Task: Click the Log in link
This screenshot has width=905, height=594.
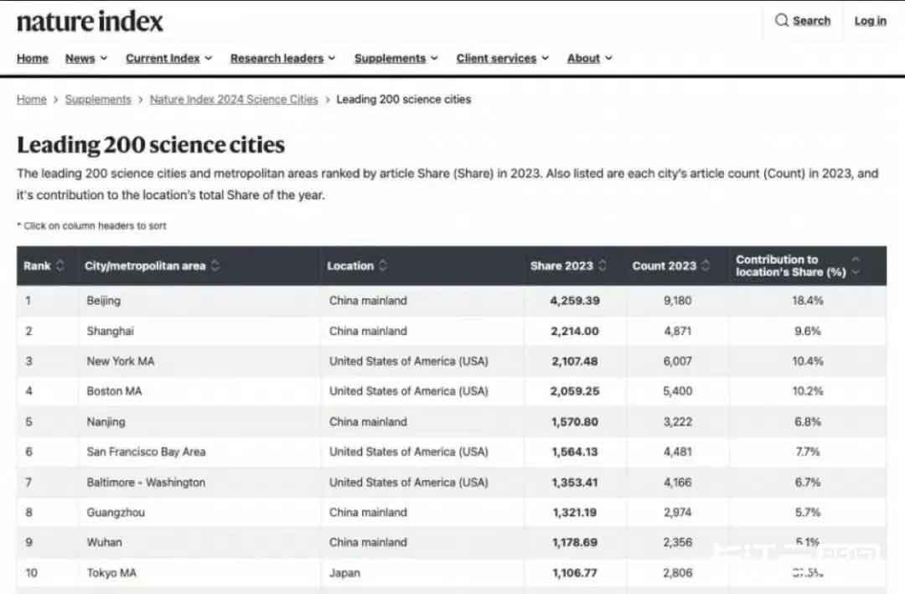Action: pos(870,21)
